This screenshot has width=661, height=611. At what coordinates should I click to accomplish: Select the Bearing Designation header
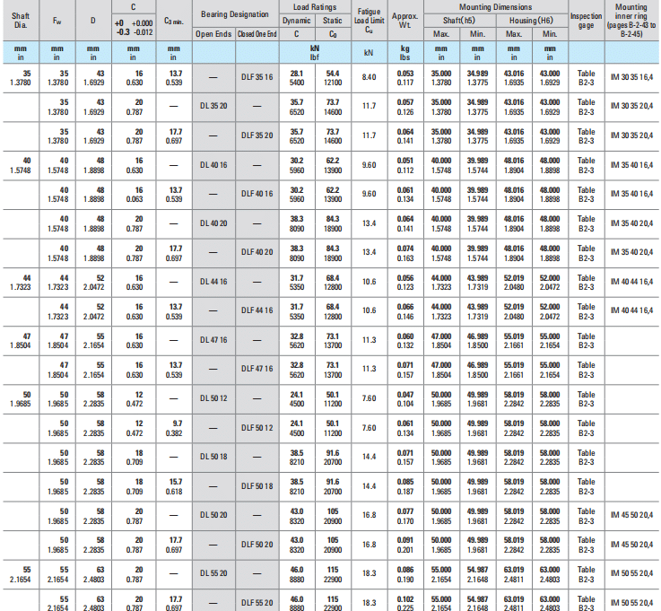235,14
